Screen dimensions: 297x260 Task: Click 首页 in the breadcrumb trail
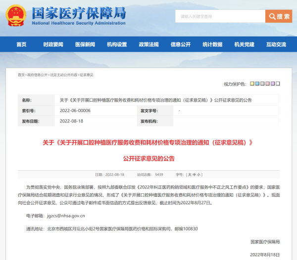click(21, 75)
